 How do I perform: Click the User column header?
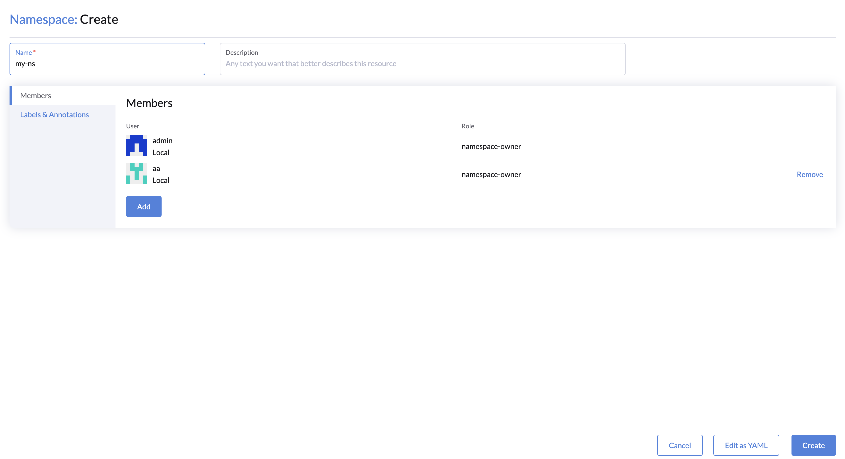(x=132, y=126)
